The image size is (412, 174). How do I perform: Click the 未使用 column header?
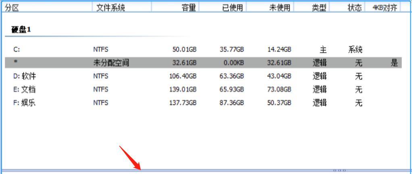[270, 8]
